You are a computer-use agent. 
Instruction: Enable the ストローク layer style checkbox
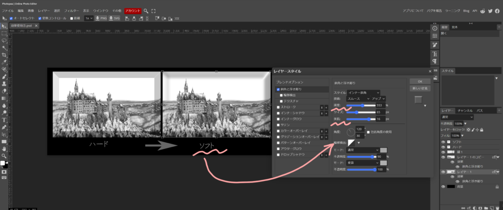click(279, 106)
